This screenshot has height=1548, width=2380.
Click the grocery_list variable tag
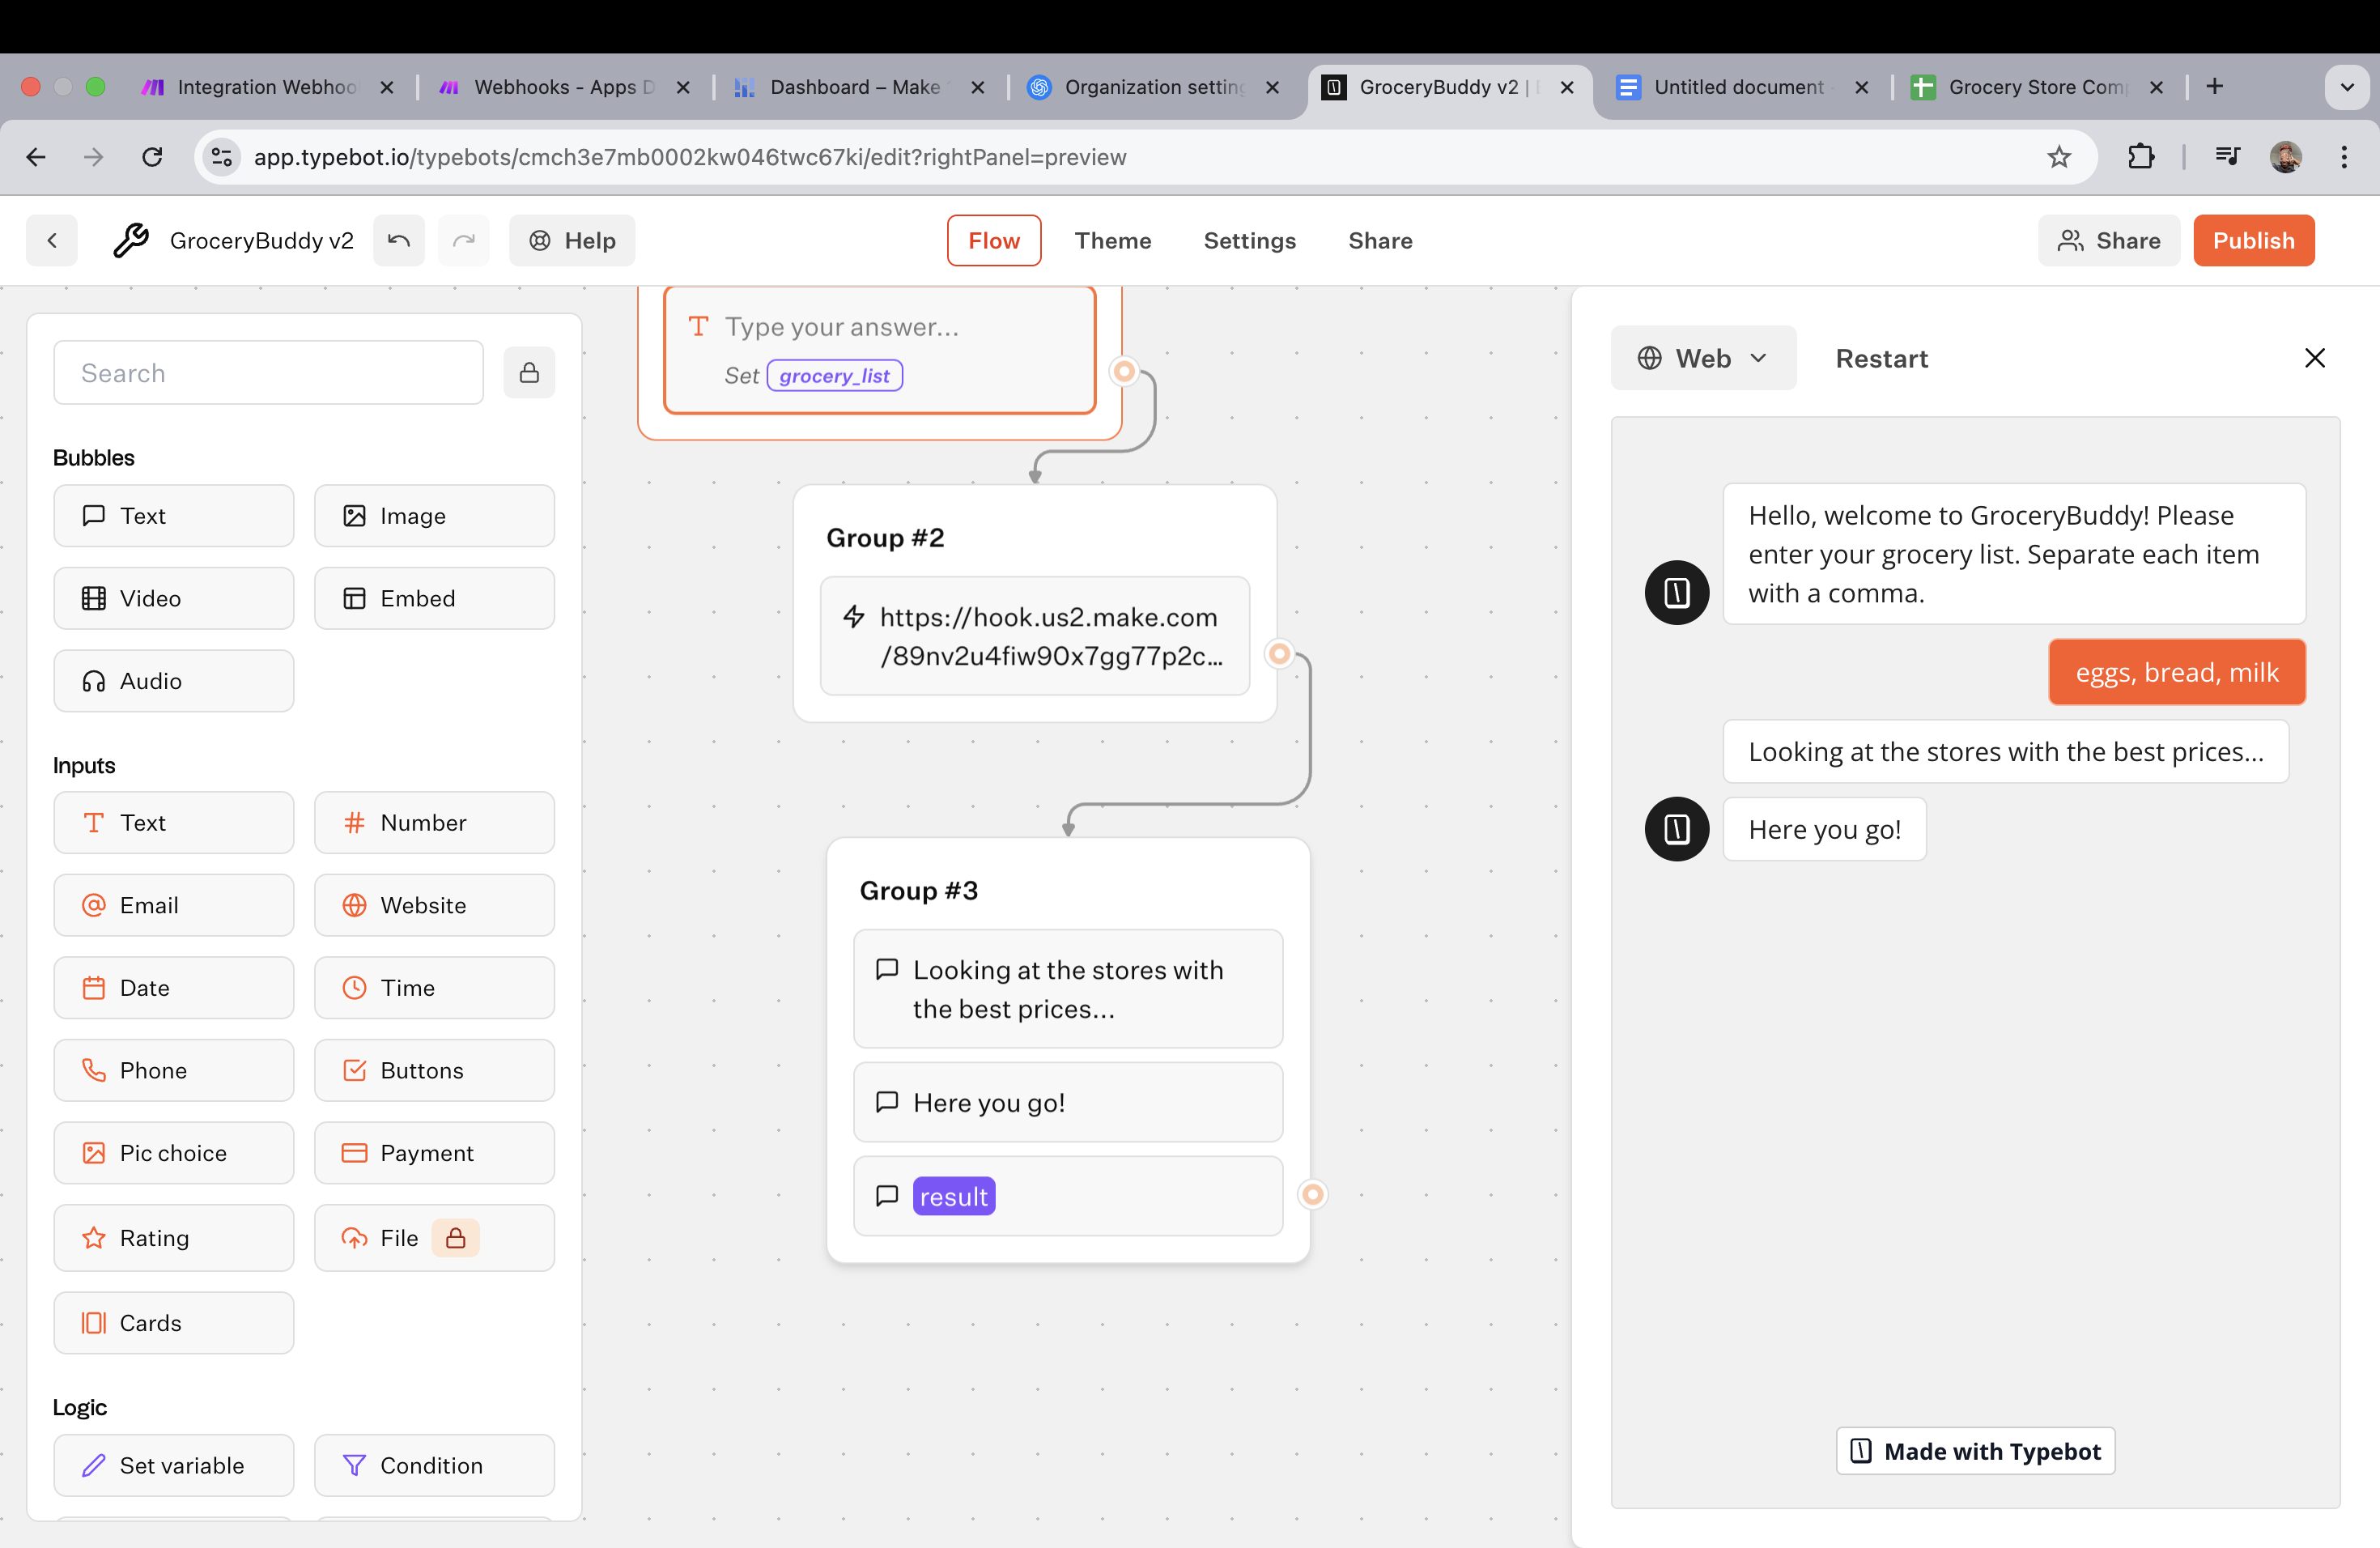click(834, 375)
